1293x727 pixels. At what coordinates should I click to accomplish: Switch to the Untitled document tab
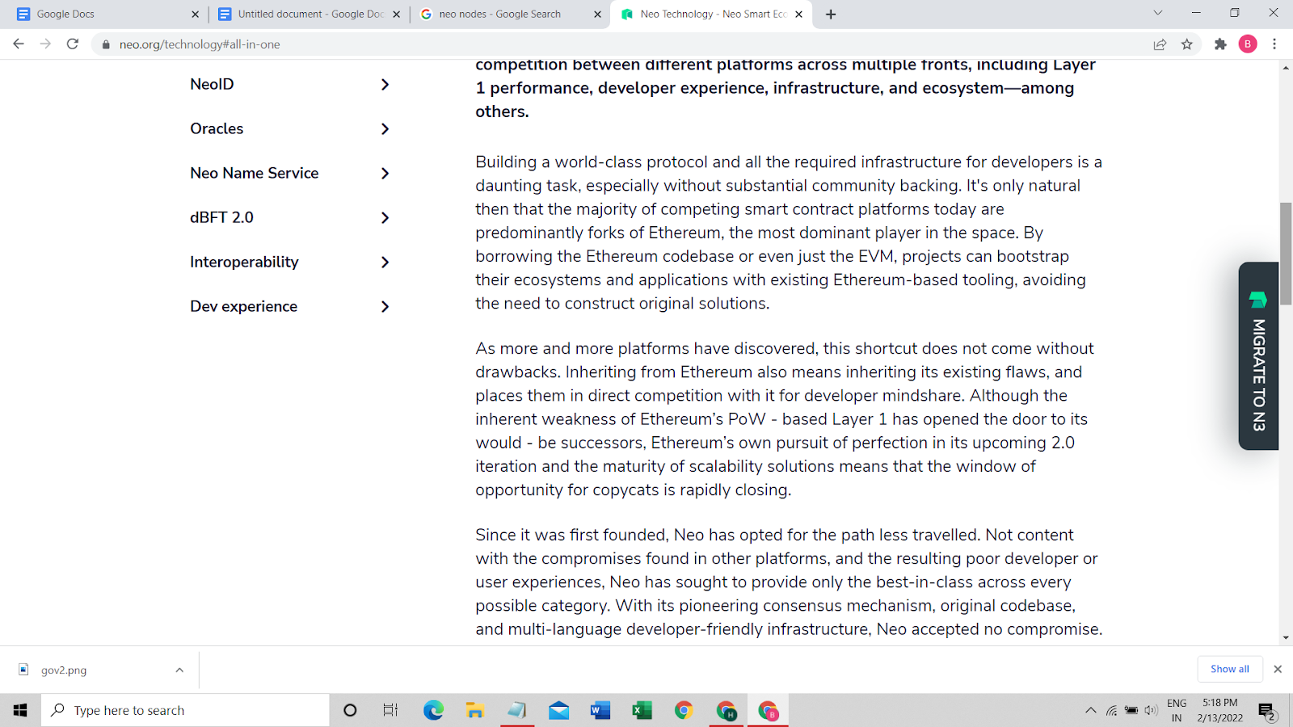(309, 14)
